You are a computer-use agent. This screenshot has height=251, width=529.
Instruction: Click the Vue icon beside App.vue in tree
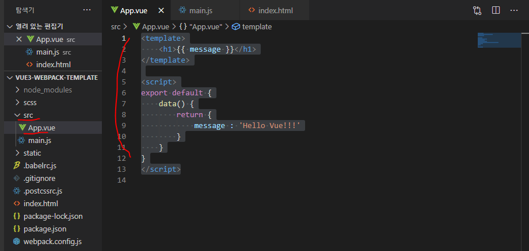22,128
